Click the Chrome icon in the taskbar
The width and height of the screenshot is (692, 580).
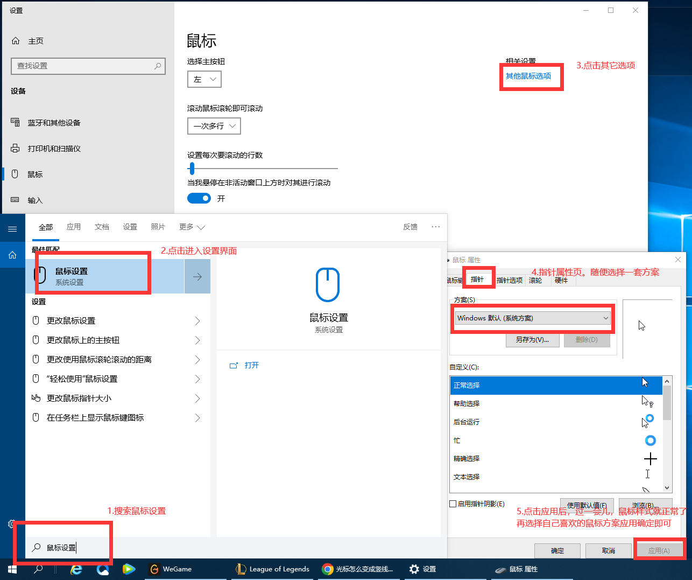click(x=327, y=569)
